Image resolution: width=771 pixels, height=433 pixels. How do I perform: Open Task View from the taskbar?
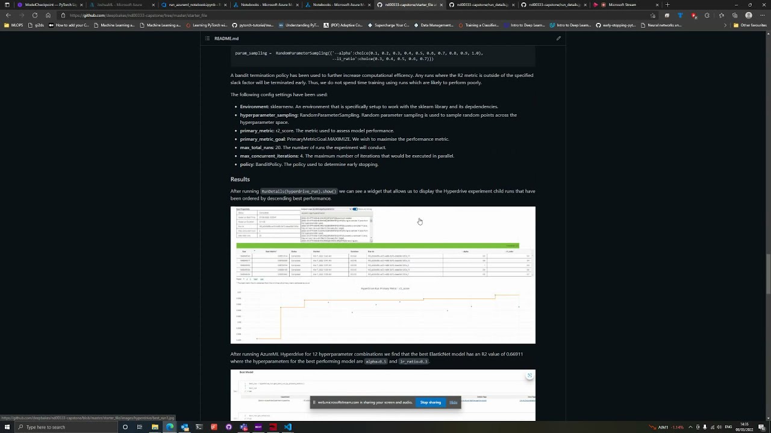coord(140,427)
